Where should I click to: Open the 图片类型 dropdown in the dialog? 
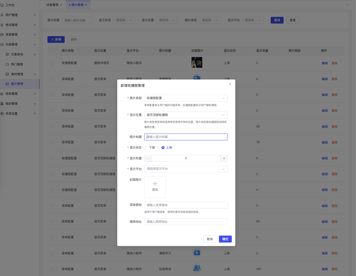coord(186,98)
